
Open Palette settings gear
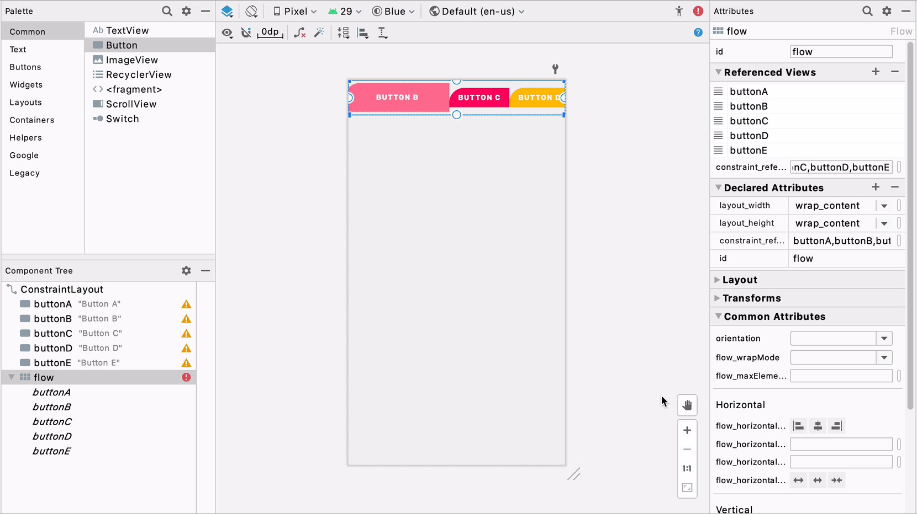pyautogui.click(x=186, y=11)
